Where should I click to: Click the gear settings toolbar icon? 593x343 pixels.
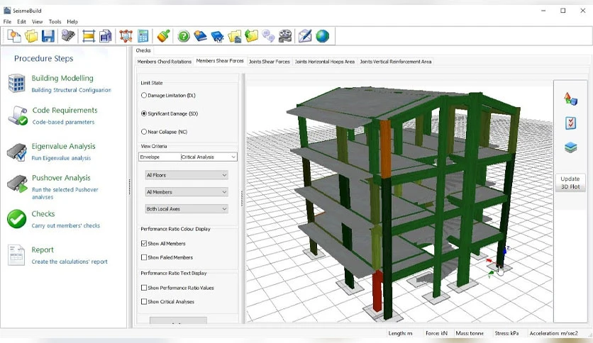68,36
